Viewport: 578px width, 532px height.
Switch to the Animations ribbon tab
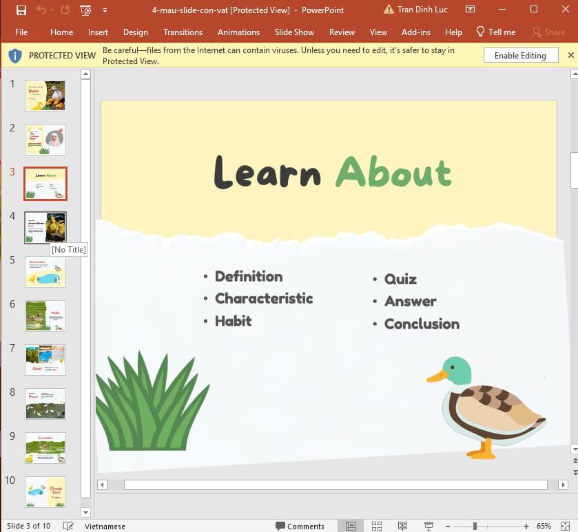tap(238, 32)
